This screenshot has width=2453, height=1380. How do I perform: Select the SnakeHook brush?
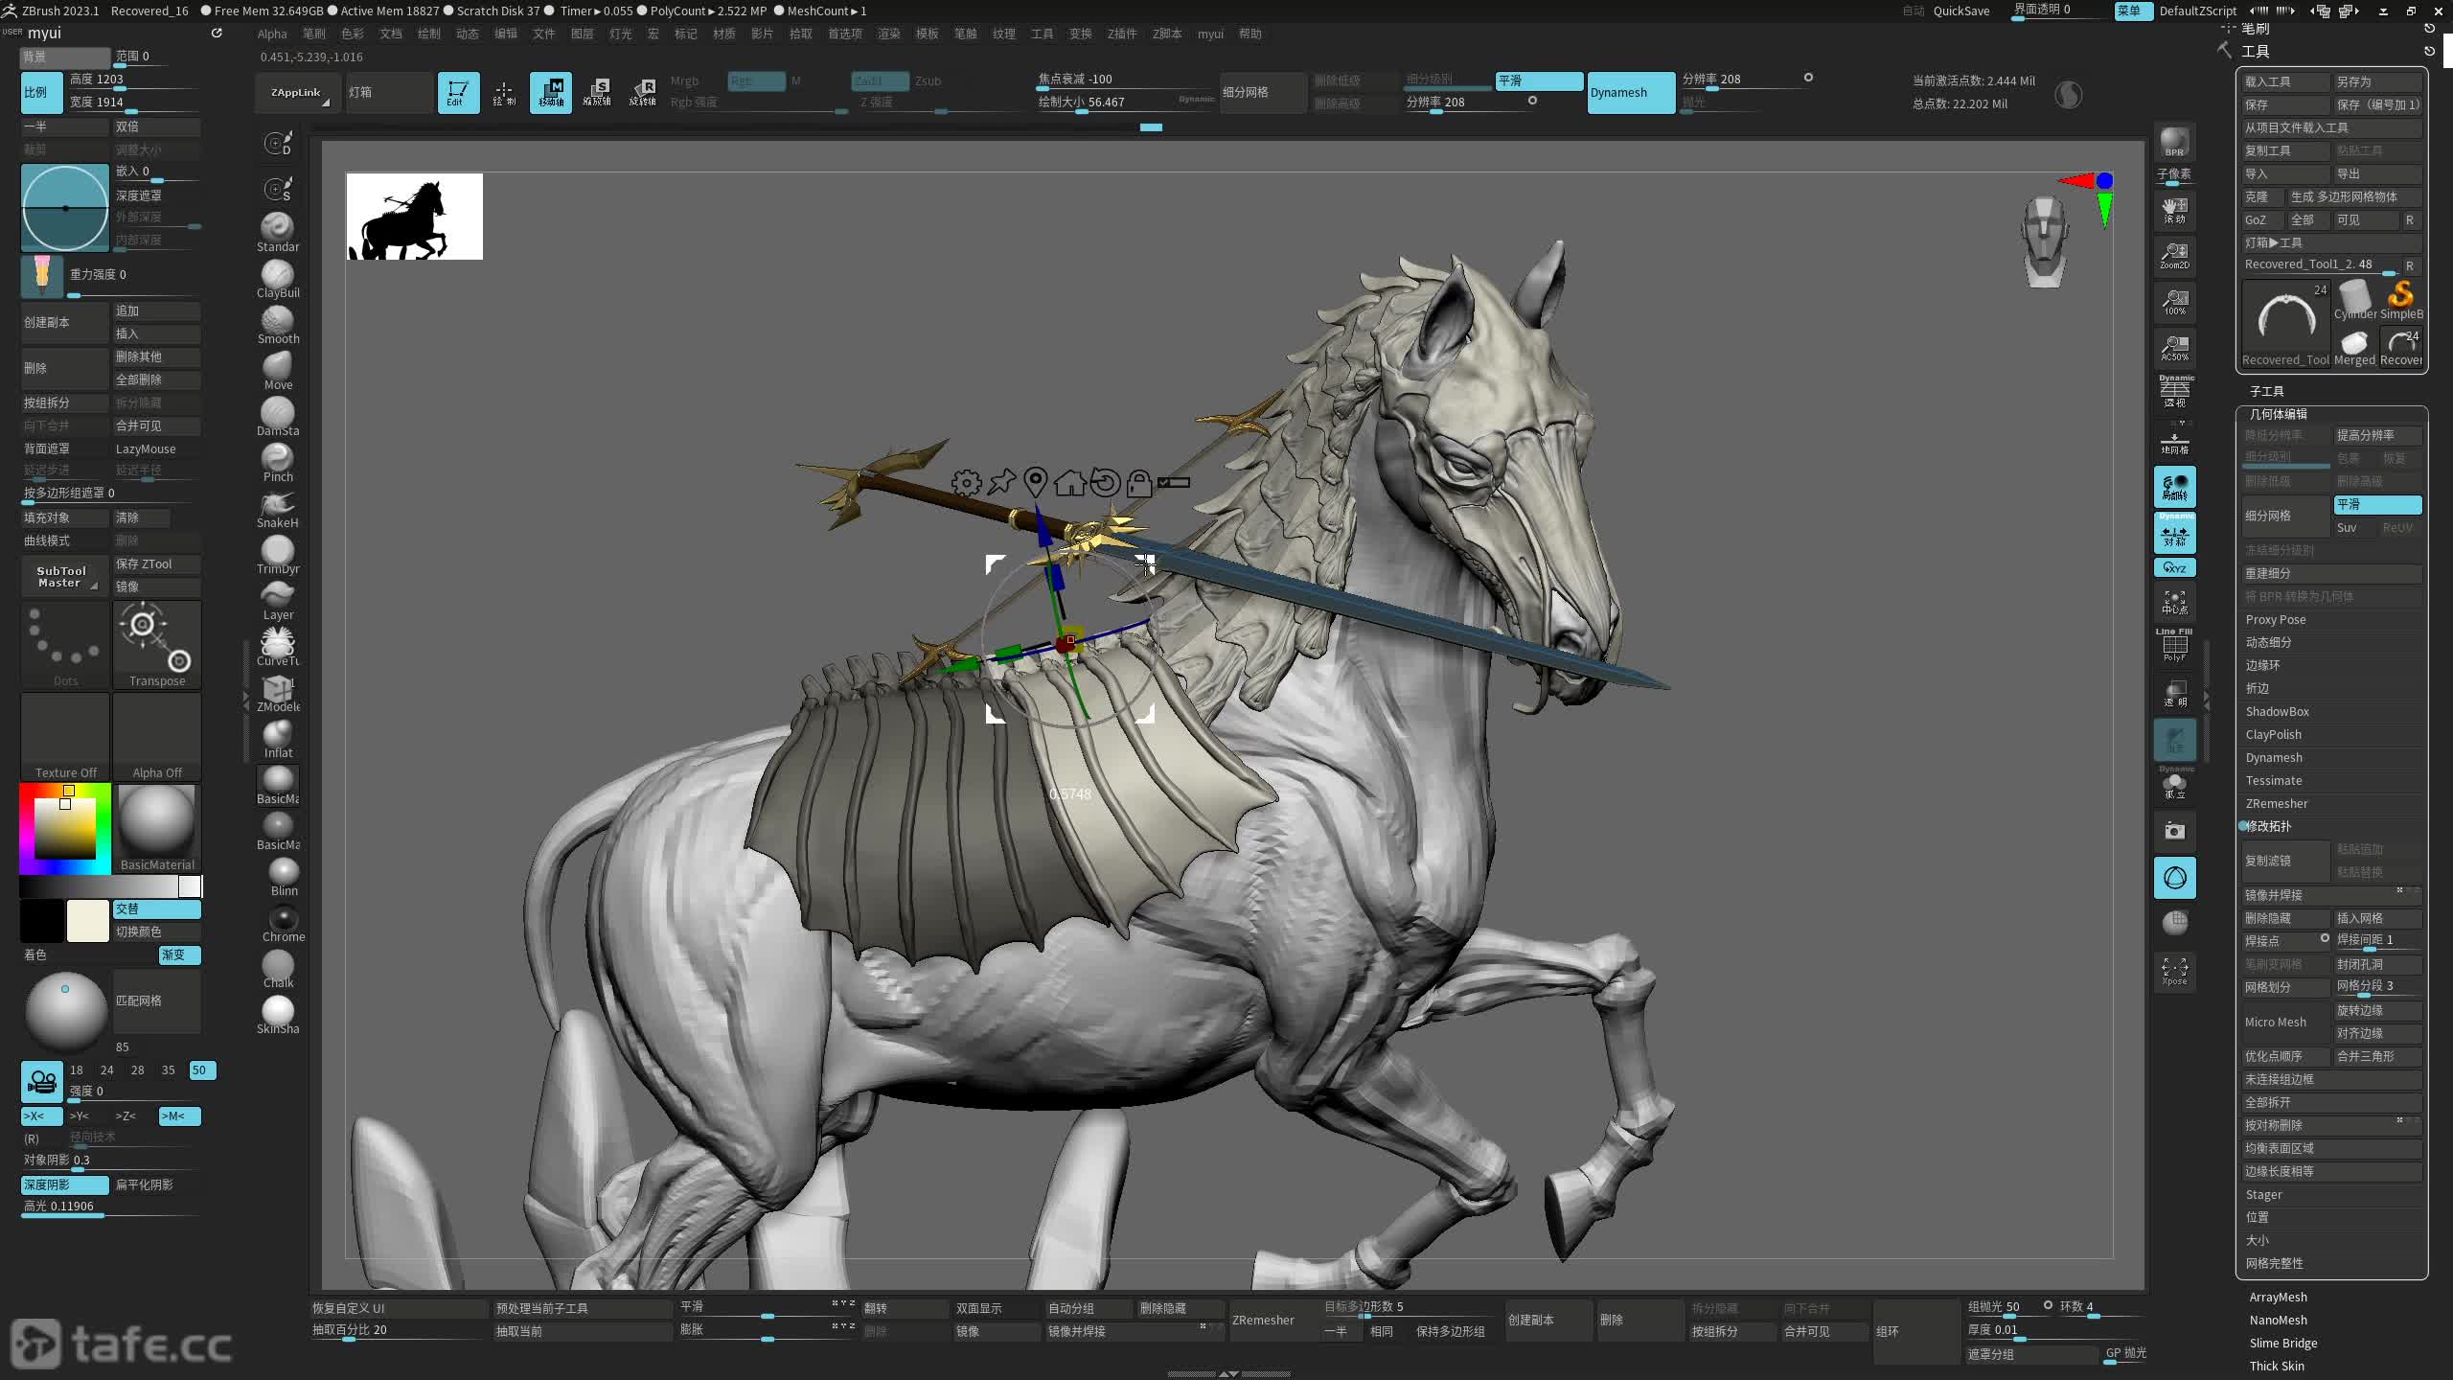tap(278, 509)
